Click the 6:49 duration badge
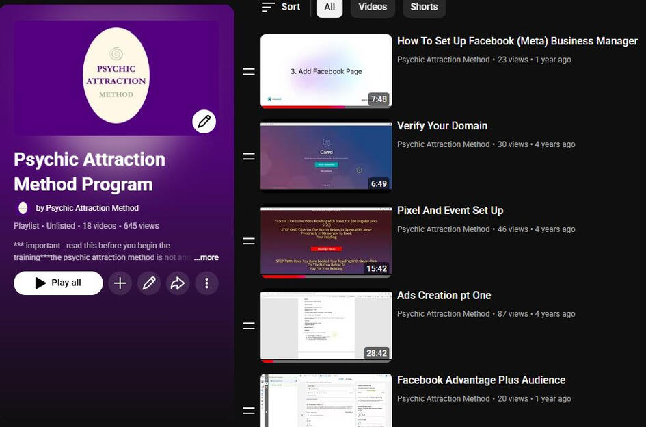 tap(379, 183)
